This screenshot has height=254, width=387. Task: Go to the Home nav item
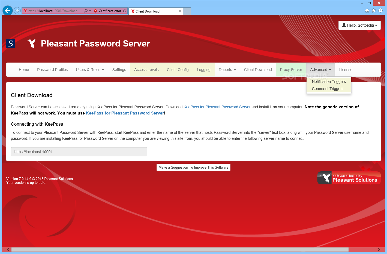click(x=24, y=70)
